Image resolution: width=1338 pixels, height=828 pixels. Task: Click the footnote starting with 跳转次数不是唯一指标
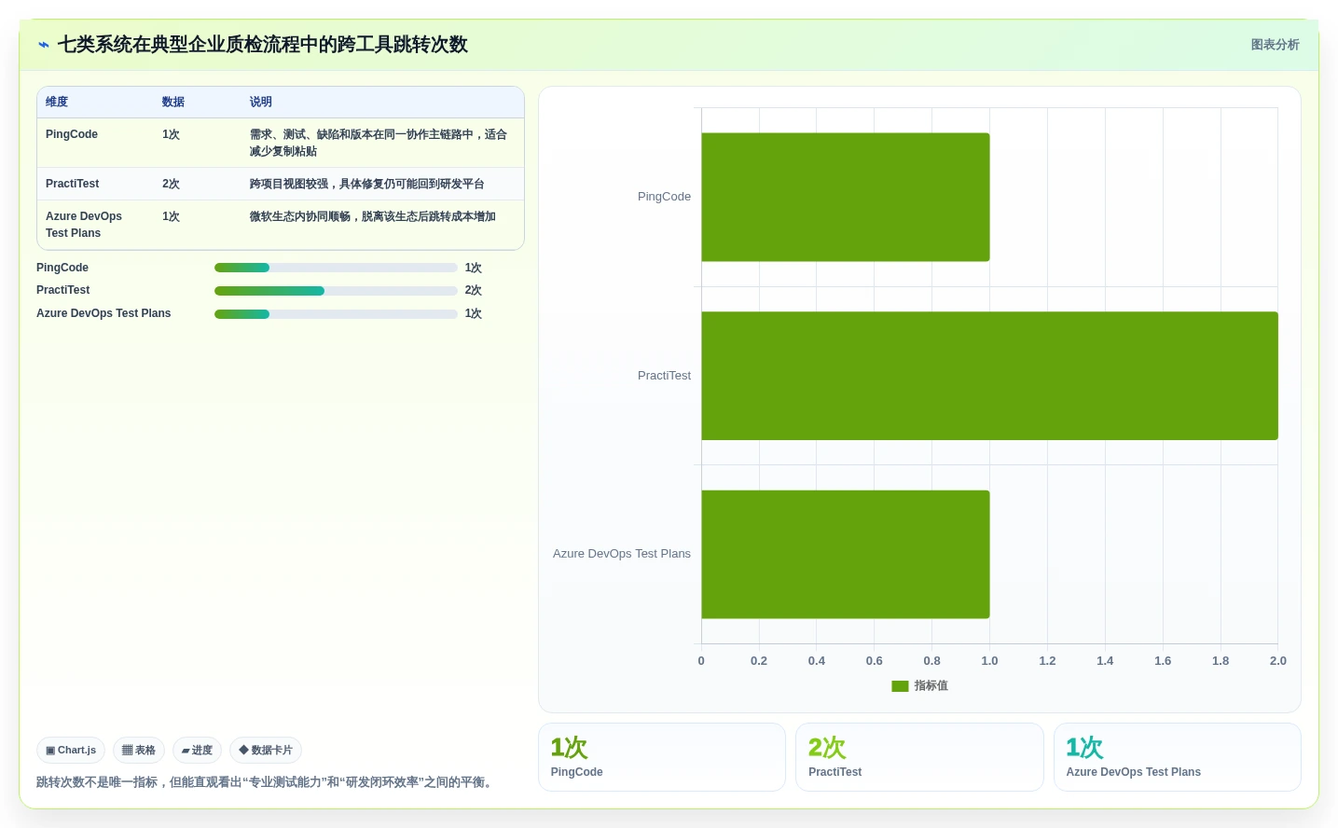point(267,782)
